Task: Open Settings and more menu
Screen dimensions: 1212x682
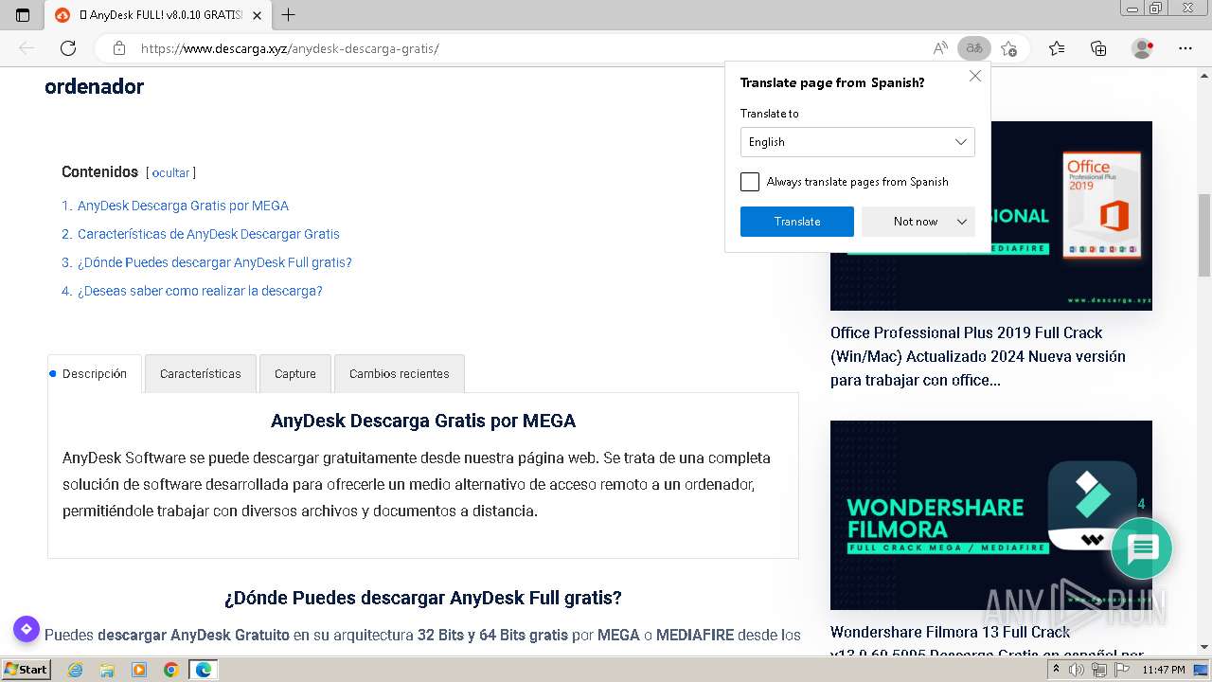Action: pyautogui.click(x=1185, y=48)
